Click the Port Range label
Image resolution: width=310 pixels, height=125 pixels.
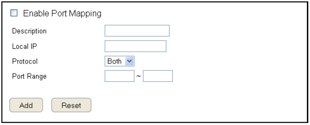pyautogui.click(x=29, y=76)
